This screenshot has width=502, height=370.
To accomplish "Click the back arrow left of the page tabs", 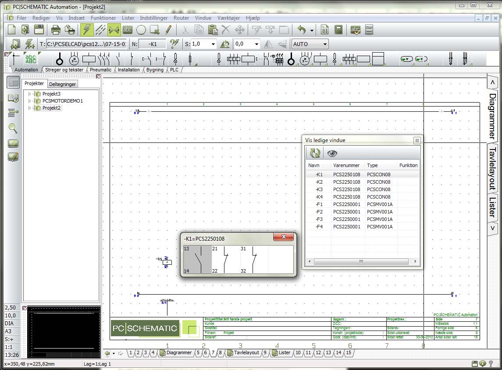I will point(107,353).
